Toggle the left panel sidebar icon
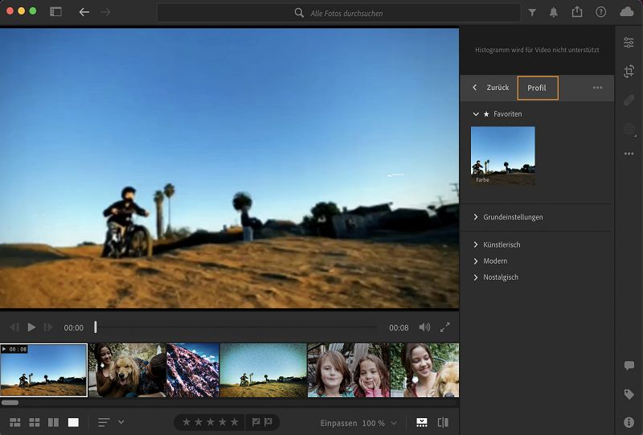643x435 pixels. (x=55, y=12)
